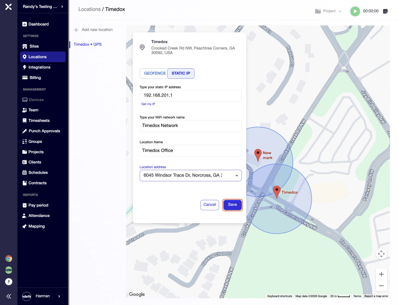Screen dimensions: 399x305
Task: Click the Chrome extension icon
Action: click(9, 259)
